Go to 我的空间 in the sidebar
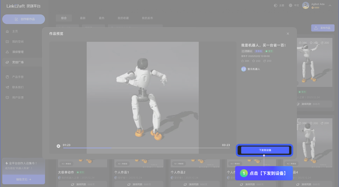339x187 pixels. (18, 42)
